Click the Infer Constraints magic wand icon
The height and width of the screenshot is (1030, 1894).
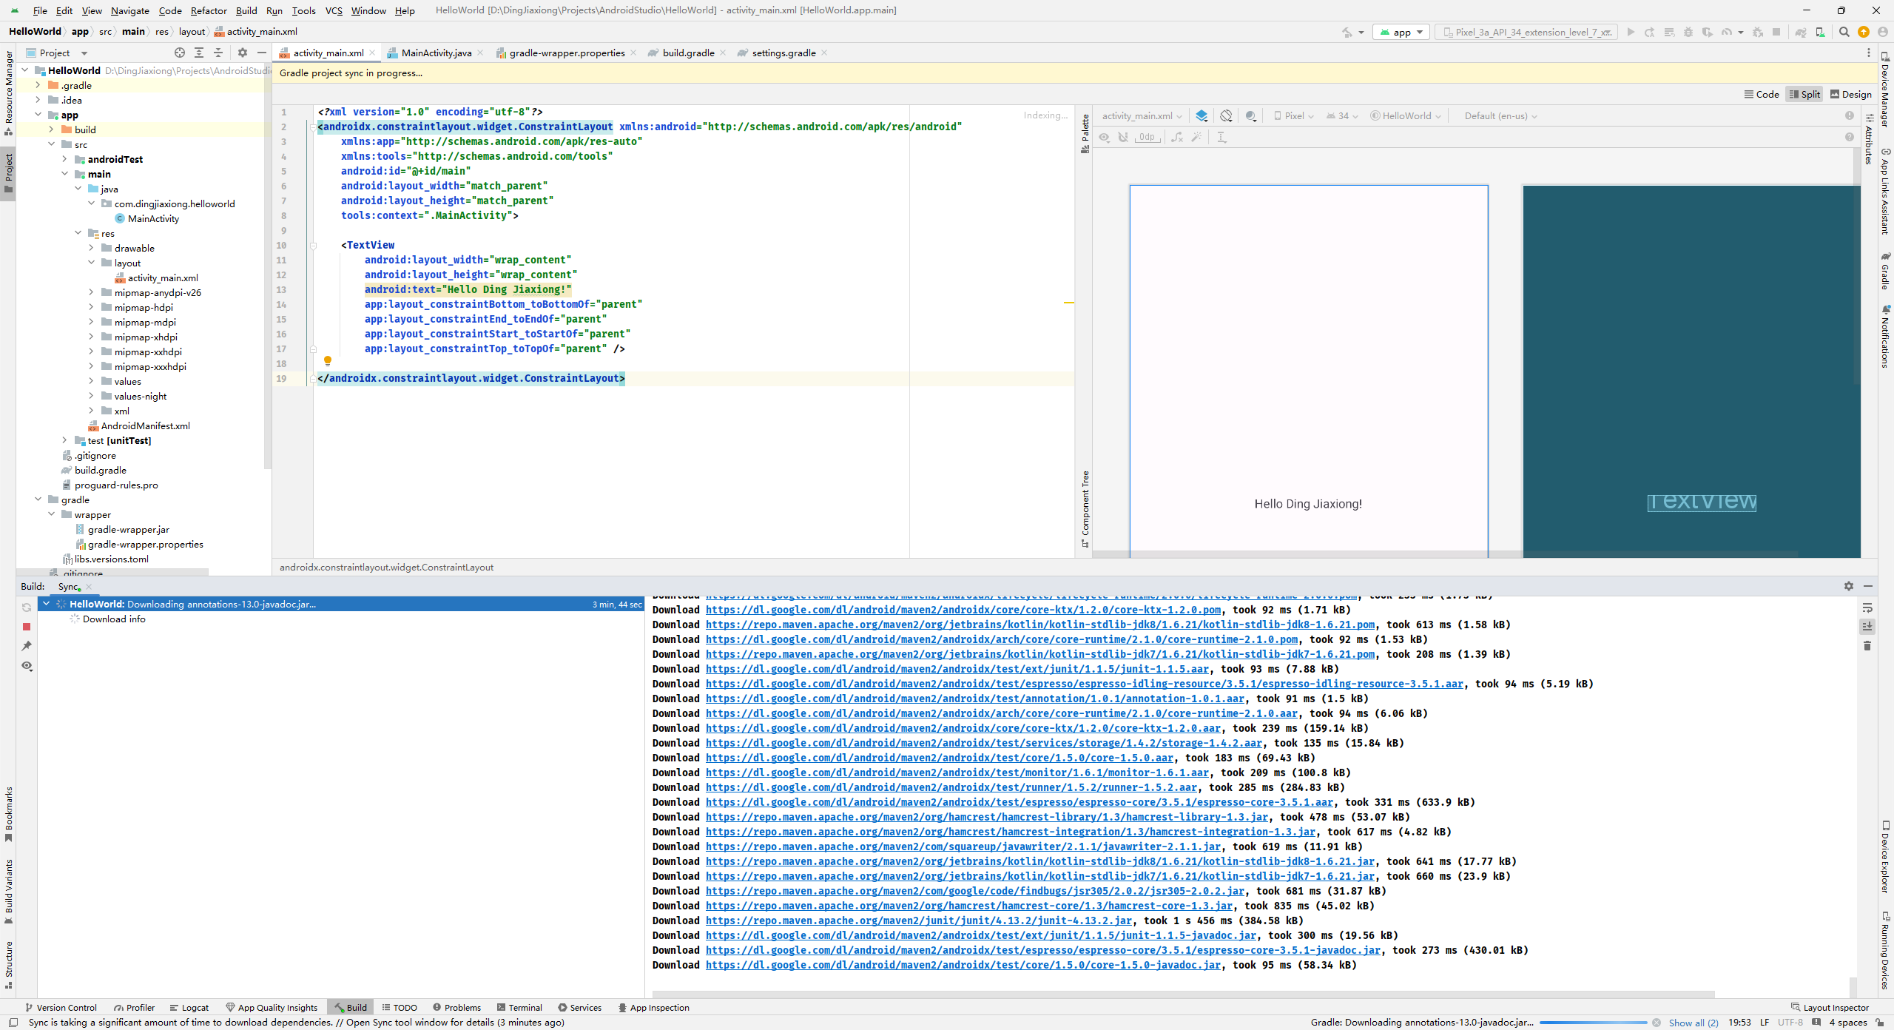coord(1196,137)
